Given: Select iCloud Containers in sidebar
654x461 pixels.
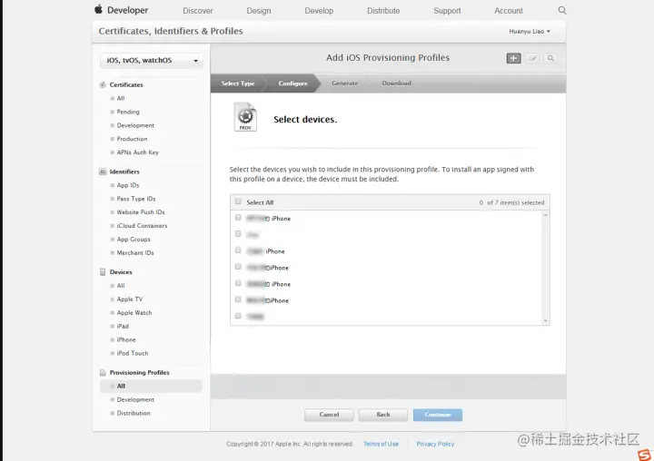Looking at the screenshot, I should pos(142,226).
